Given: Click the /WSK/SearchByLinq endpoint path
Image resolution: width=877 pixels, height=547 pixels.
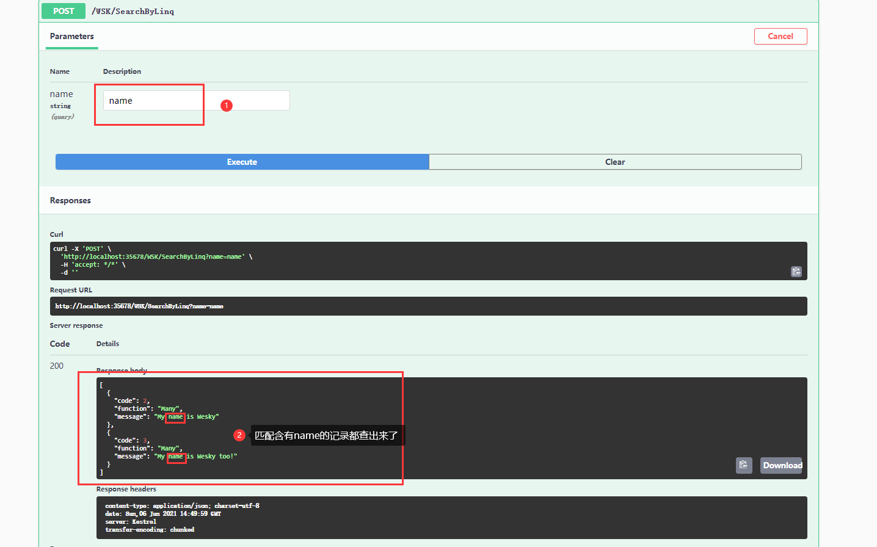Looking at the screenshot, I should pyautogui.click(x=133, y=11).
